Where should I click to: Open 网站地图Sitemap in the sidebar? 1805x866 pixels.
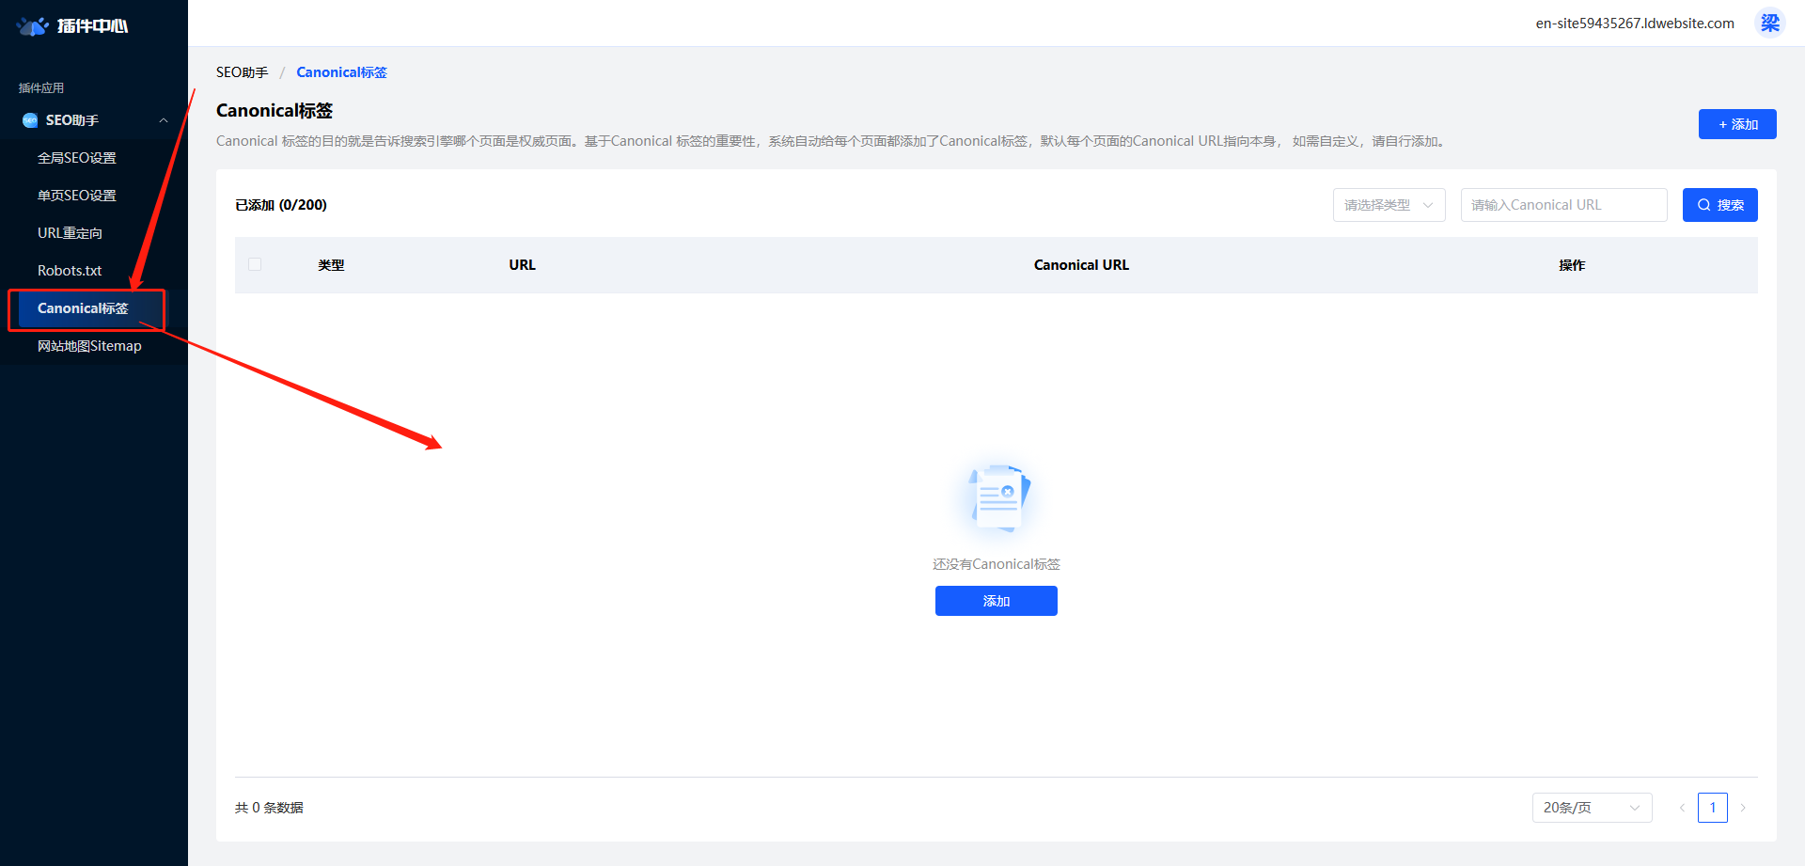tap(89, 346)
